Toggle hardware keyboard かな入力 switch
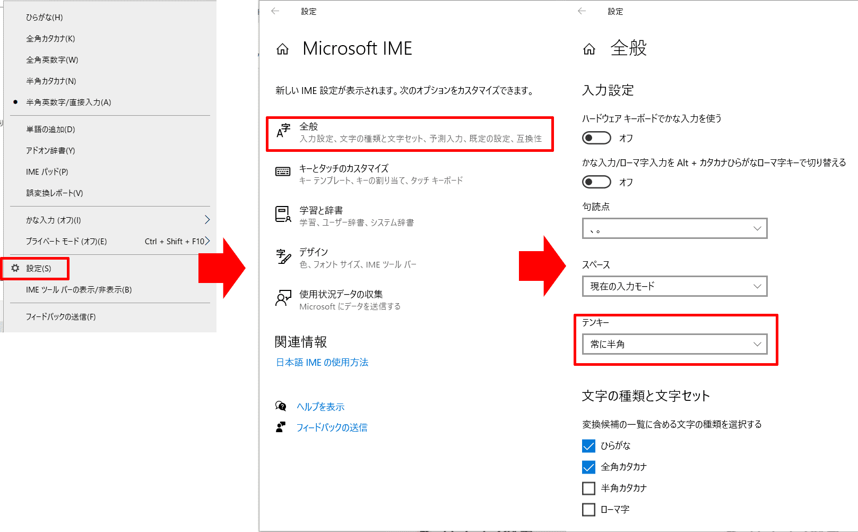 [596, 138]
